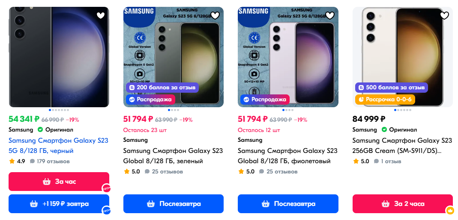Add green S23 with Послезавтра button

tap(174, 204)
